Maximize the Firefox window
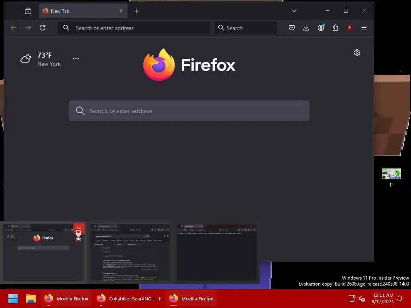 [346, 11]
